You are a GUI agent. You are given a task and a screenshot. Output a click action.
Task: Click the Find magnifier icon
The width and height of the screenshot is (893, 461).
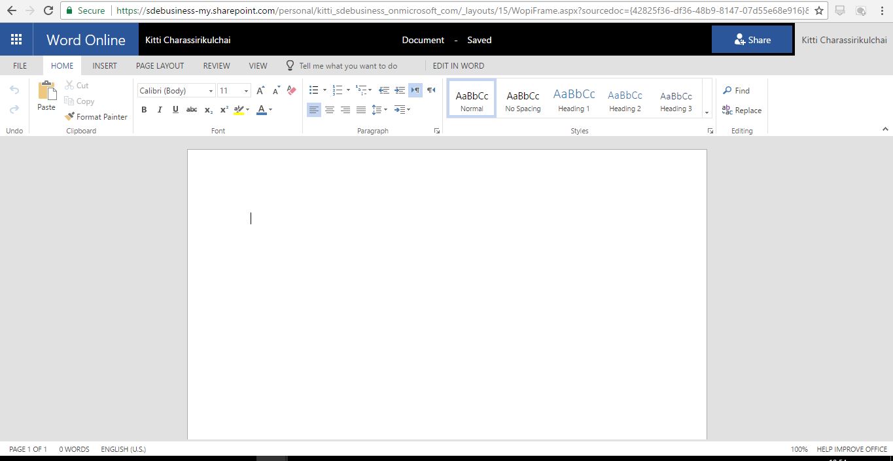[x=727, y=90]
